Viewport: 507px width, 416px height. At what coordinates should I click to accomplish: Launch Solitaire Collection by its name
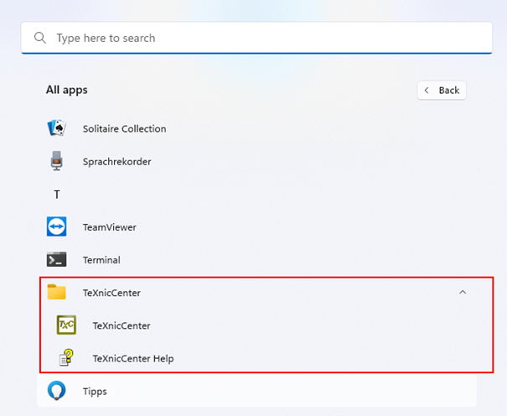click(125, 129)
